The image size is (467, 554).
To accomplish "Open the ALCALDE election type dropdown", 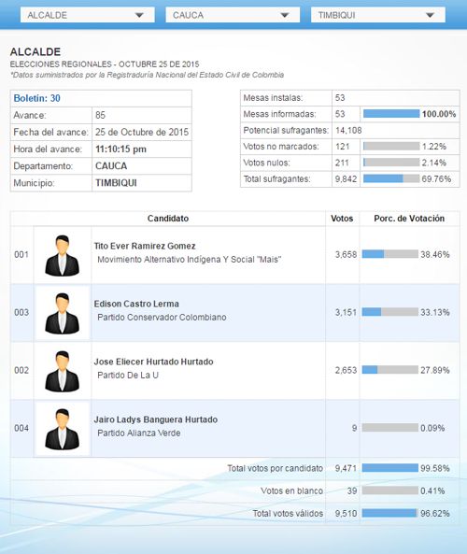I will tap(87, 15).
